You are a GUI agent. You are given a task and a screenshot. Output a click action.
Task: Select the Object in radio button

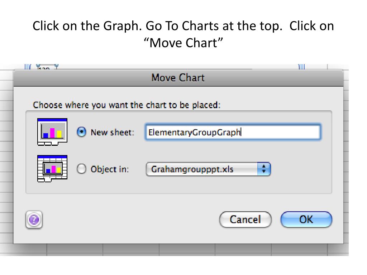click(82, 169)
